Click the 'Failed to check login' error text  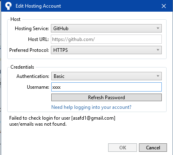62,118
